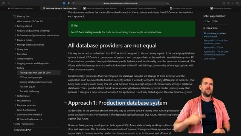The image size is (241, 136).
Task: Switch to the last GitHub tab
Action: click(221, 8)
